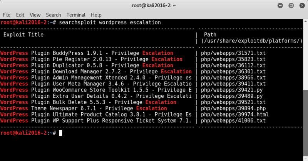Open the Terminal menu
Viewport: 308px width, 161px height.
[76, 15]
